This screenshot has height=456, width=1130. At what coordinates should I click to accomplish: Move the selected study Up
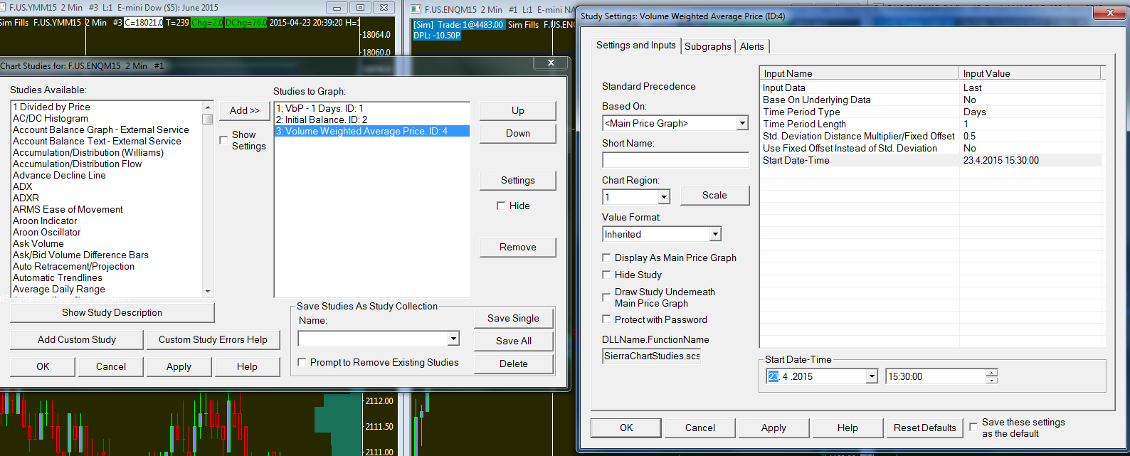[517, 110]
